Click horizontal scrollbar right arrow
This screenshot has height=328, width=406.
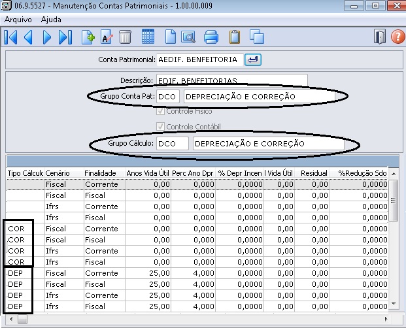tap(386, 320)
